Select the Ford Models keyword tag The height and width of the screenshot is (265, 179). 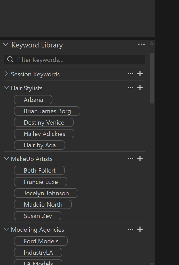41,241
